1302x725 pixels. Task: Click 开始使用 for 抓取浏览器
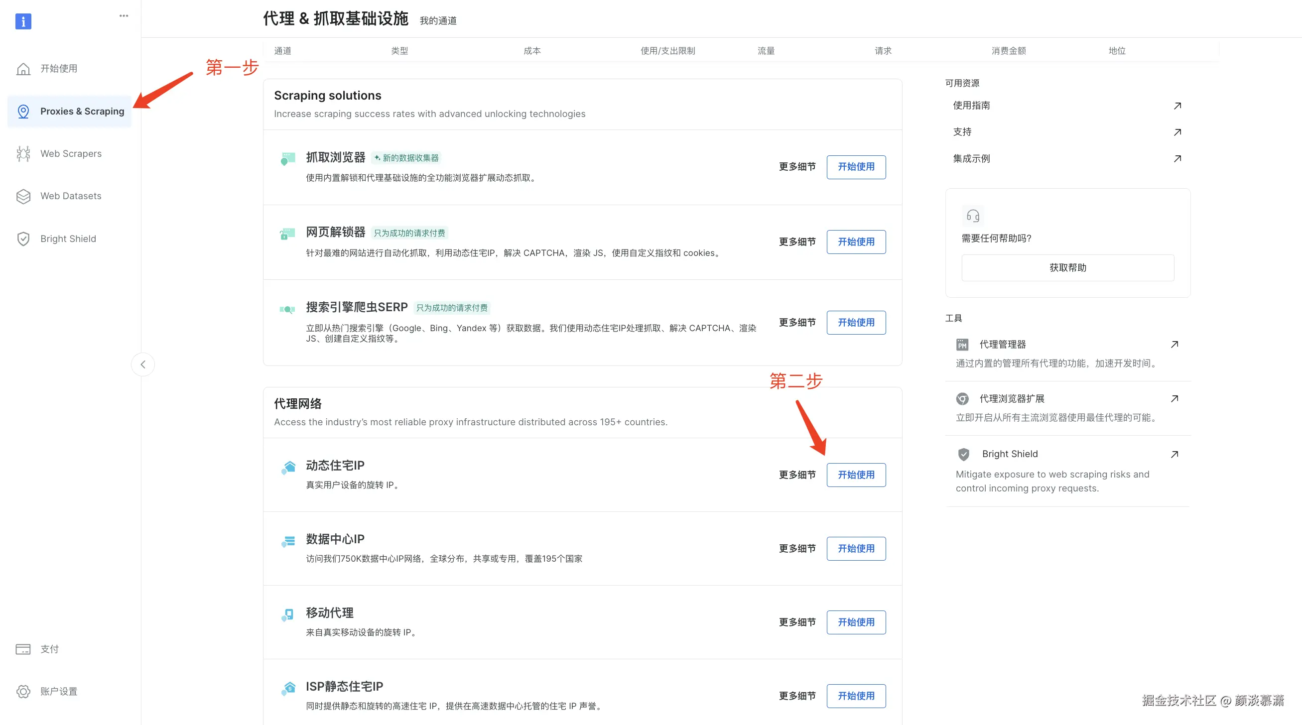(x=856, y=167)
